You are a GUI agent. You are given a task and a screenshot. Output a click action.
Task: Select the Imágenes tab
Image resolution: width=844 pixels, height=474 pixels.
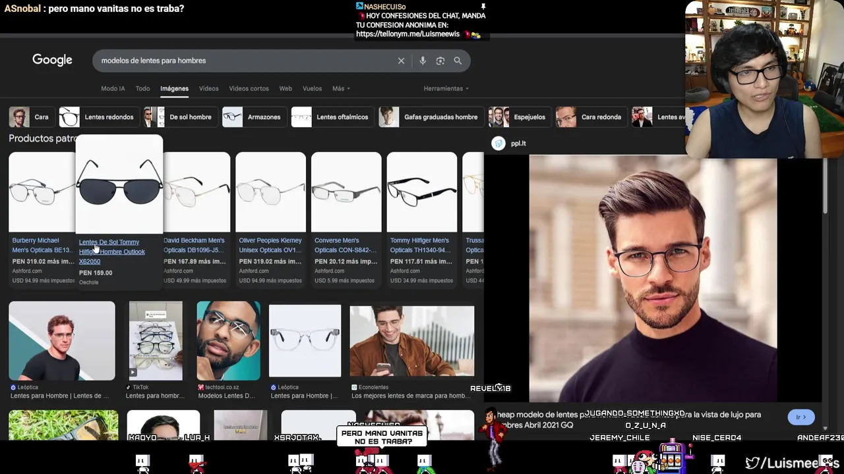click(174, 88)
